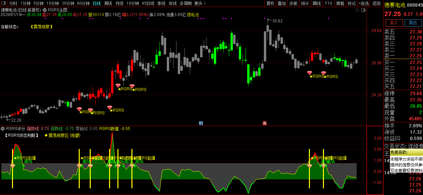Click the 卖出 sell button

[413, 23]
